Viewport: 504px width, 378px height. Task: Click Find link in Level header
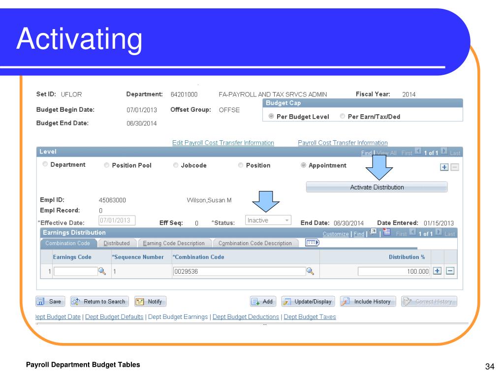pos(366,153)
